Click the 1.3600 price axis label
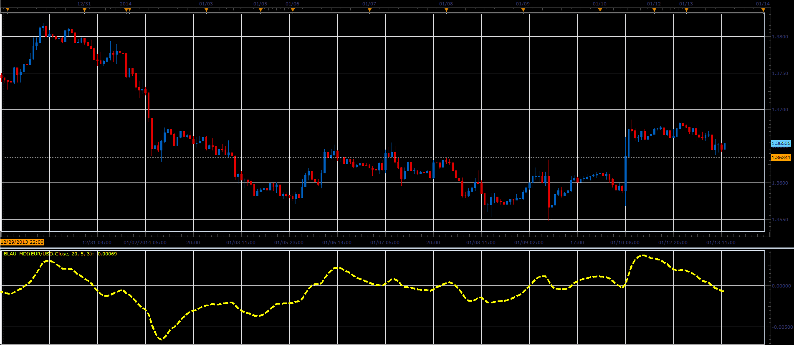 point(780,183)
